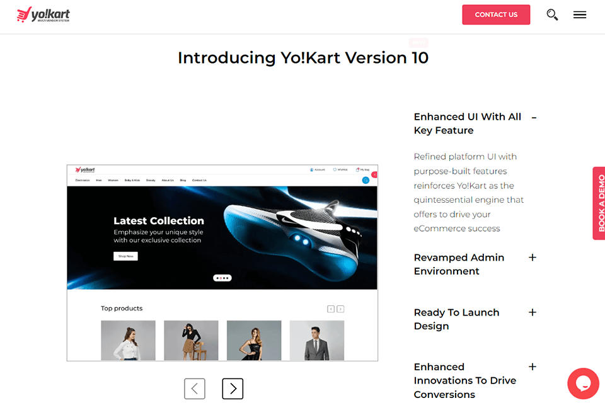Click the Top products previous arrow
This screenshot has height=403, width=605.
331,309
